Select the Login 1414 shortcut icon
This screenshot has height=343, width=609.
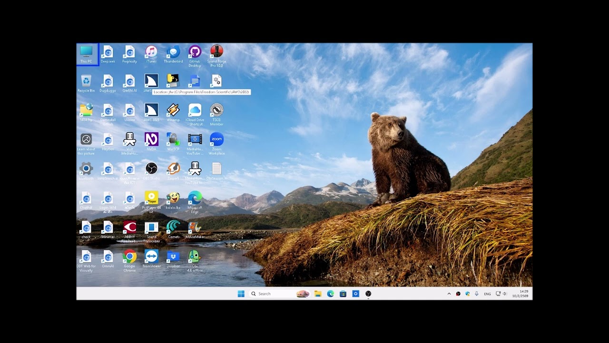[x=108, y=202]
